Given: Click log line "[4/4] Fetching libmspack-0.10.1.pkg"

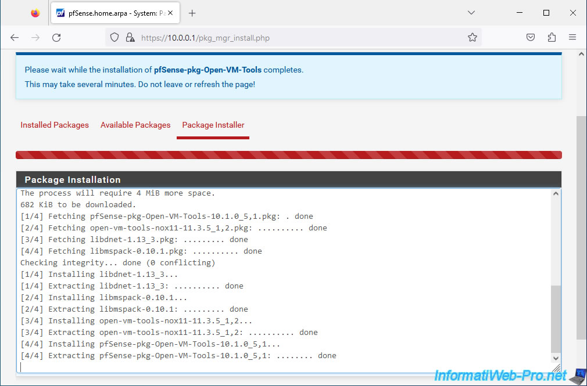Looking at the screenshot, I should tap(141, 251).
